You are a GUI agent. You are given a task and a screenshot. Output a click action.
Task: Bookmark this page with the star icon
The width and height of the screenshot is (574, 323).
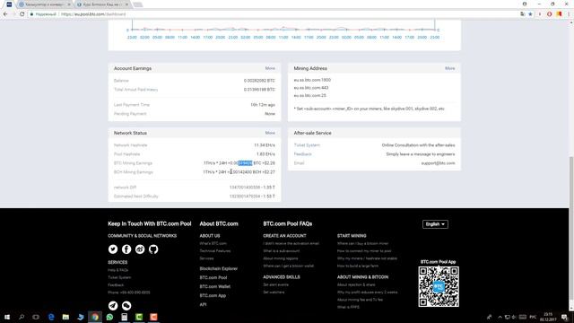point(530,14)
